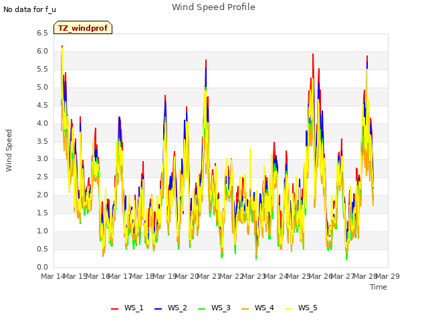Click the 'No data for f_u' message
Viewport: 428px width, 321px height.
tap(29, 9)
